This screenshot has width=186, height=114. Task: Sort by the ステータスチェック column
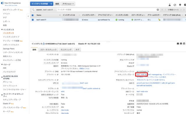pyautogui.click(x=138, y=15)
